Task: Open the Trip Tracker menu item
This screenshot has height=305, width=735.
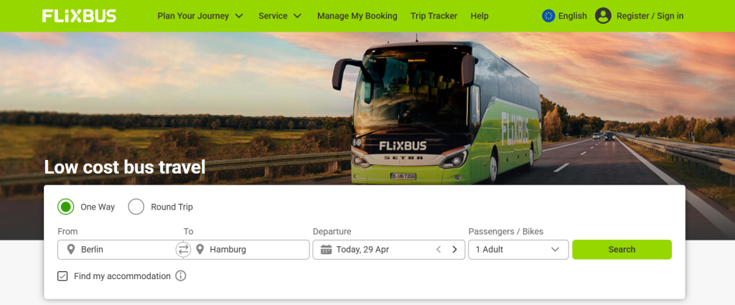Action: coord(434,16)
